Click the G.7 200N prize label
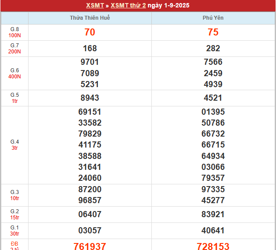The image size is (276, 250). [14, 49]
